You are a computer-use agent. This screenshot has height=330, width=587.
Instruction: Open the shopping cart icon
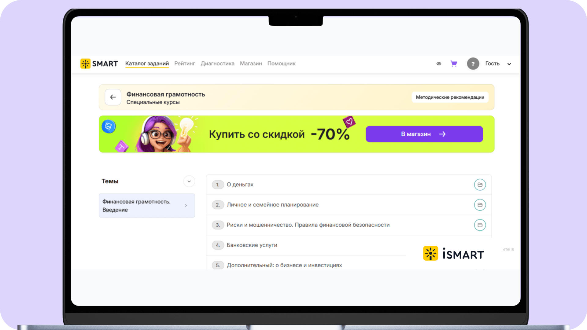pos(454,64)
